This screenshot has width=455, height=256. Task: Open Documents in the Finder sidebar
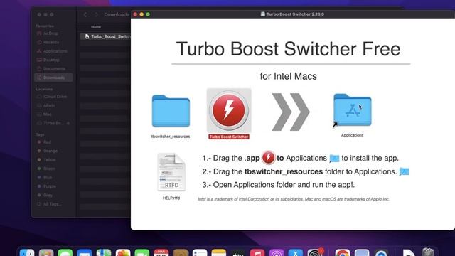tap(54, 69)
